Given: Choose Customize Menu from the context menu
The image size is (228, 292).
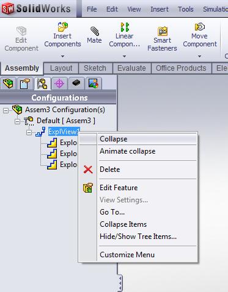Looking at the screenshot, I should coord(138,255).
